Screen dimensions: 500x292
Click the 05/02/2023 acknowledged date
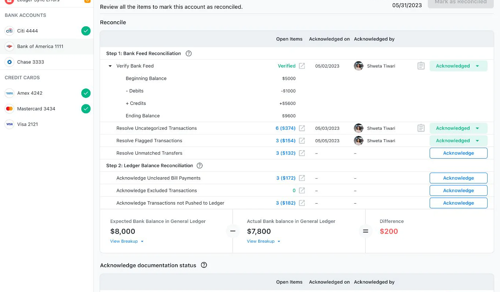[x=327, y=66]
